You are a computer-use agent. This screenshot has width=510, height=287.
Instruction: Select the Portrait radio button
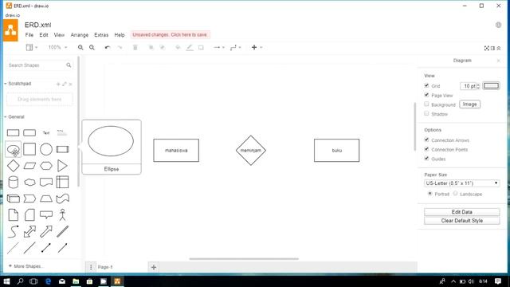pos(430,194)
